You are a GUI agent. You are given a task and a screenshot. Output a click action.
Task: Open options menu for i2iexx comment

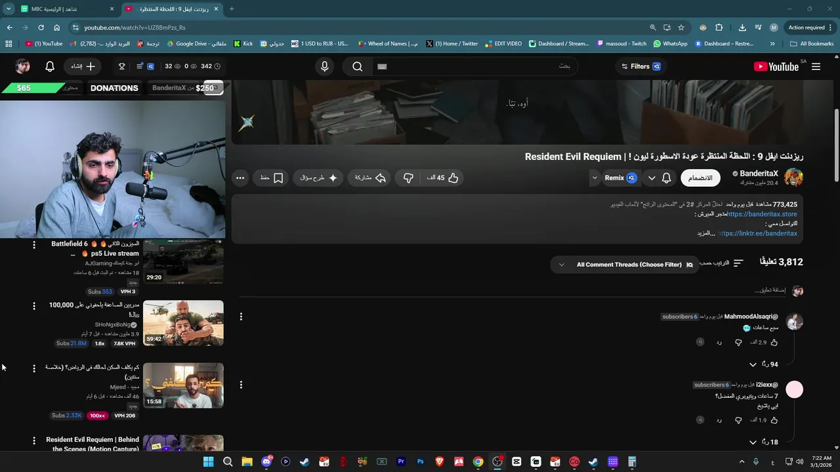coord(241,385)
